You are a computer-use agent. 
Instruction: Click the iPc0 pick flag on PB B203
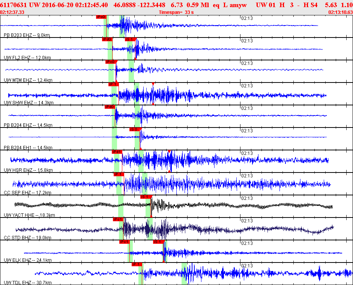point(101,17)
